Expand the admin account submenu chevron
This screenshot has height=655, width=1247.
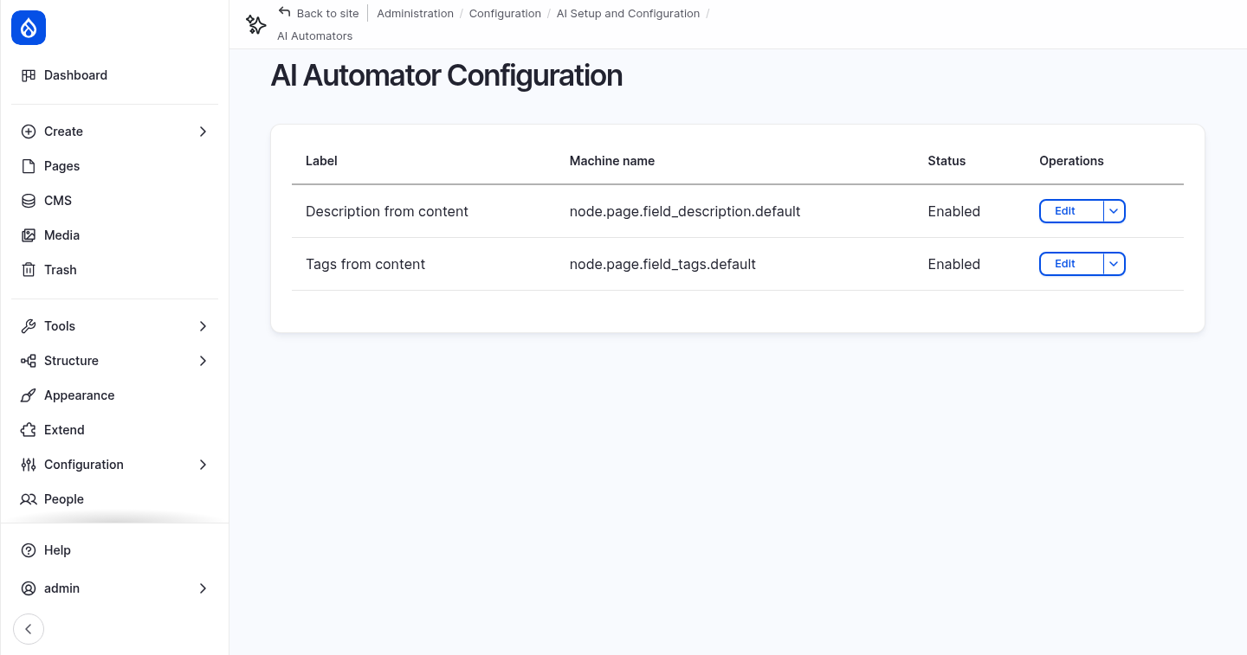coord(203,588)
